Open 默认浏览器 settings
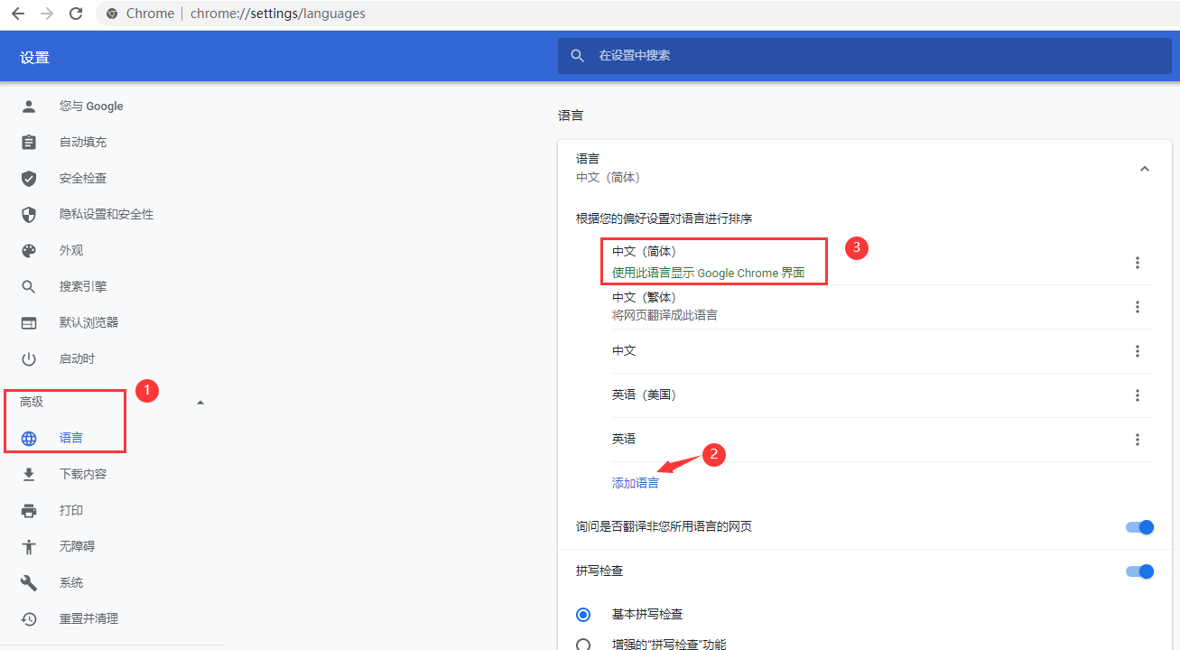 point(89,323)
